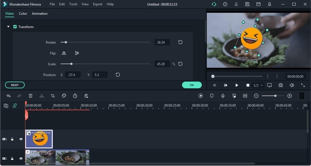
Task: Split clip with the scissors icon
Action: [42, 96]
